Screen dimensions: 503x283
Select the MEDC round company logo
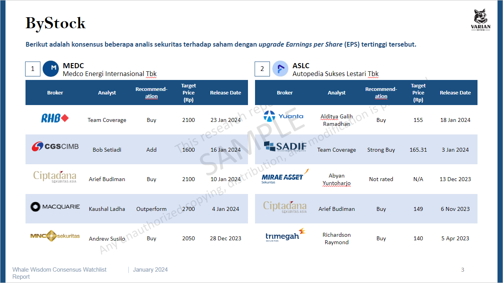coord(50,69)
